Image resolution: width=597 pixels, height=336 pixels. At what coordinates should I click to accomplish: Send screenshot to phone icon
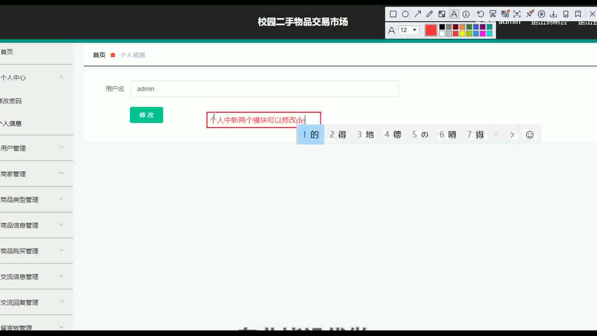566,14
